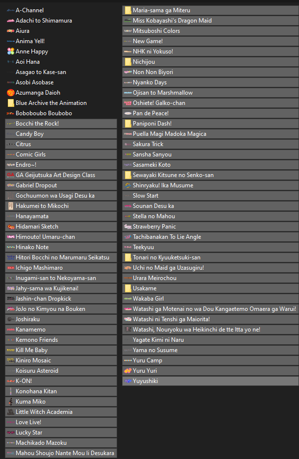This screenshot has height=459, width=299.
Task: Click the Nichijou folder icon
Action: pos(128,62)
